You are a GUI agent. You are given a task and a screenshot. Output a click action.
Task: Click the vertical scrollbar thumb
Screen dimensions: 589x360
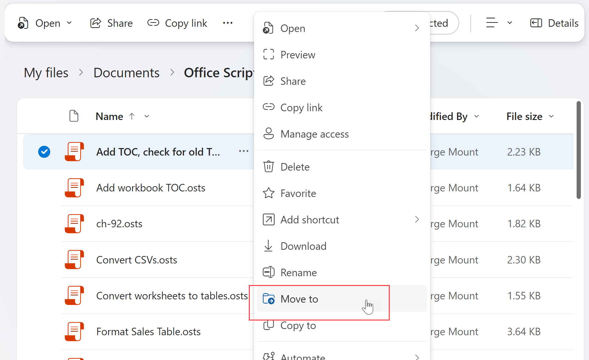click(579, 150)
